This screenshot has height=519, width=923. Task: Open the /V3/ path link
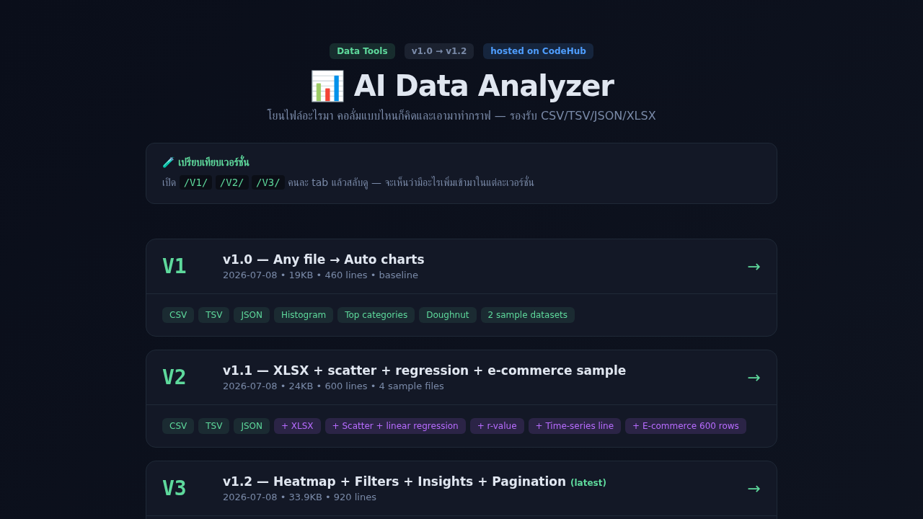268,182
